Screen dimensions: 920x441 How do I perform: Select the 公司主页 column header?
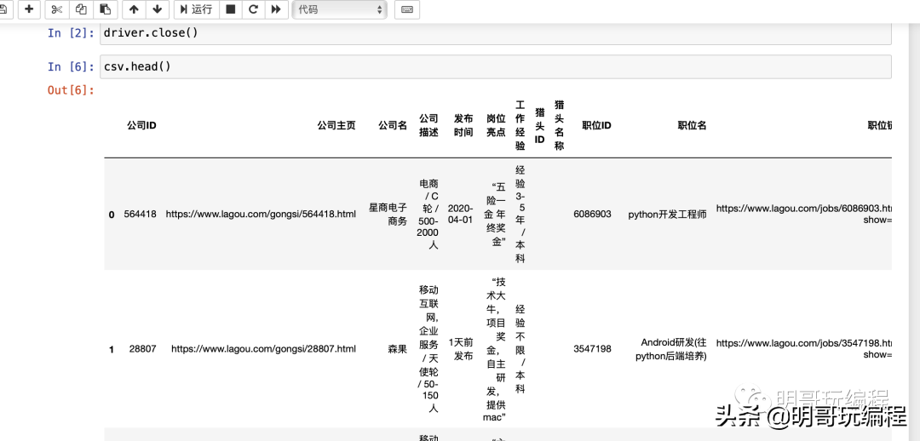pyautogui.click(x=336, y=125)
